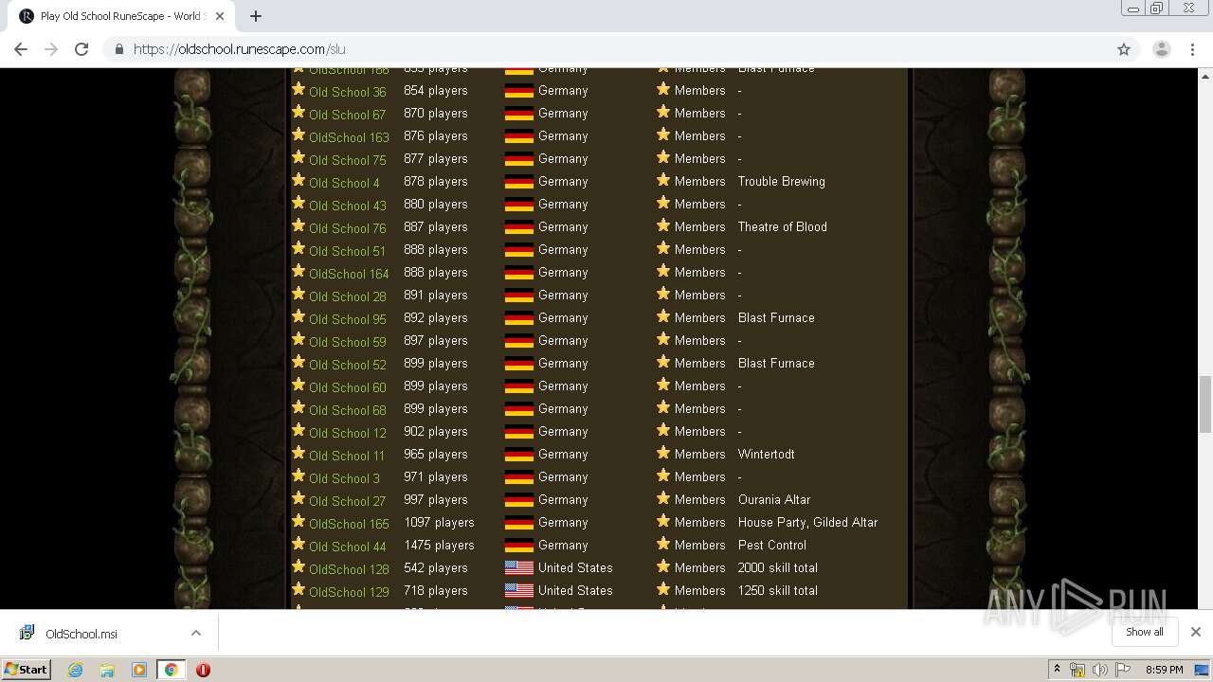Open world Old School 12
Image resolution: width=1213 pixels, height=682 pixels.
click(x=347, y=433)
